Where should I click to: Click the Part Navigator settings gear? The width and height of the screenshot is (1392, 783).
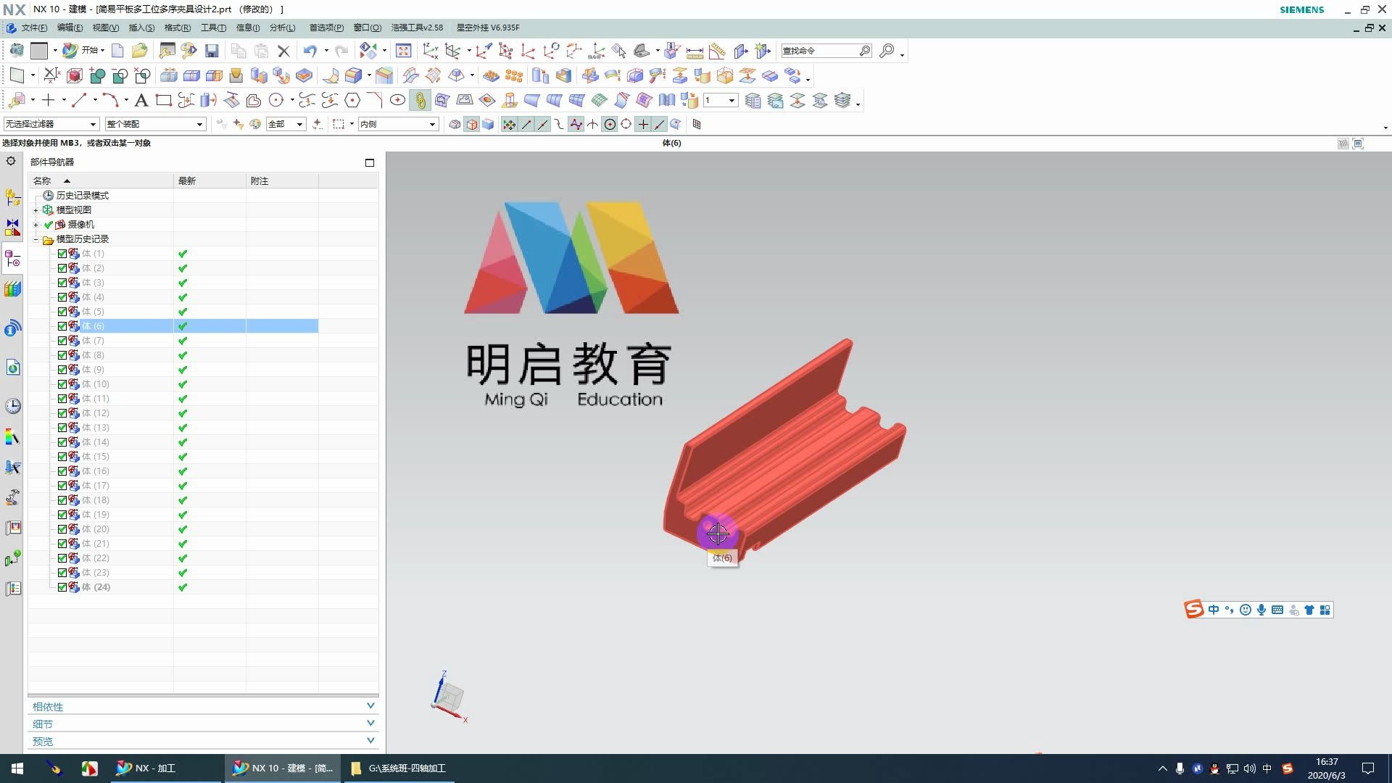point(11,161)
